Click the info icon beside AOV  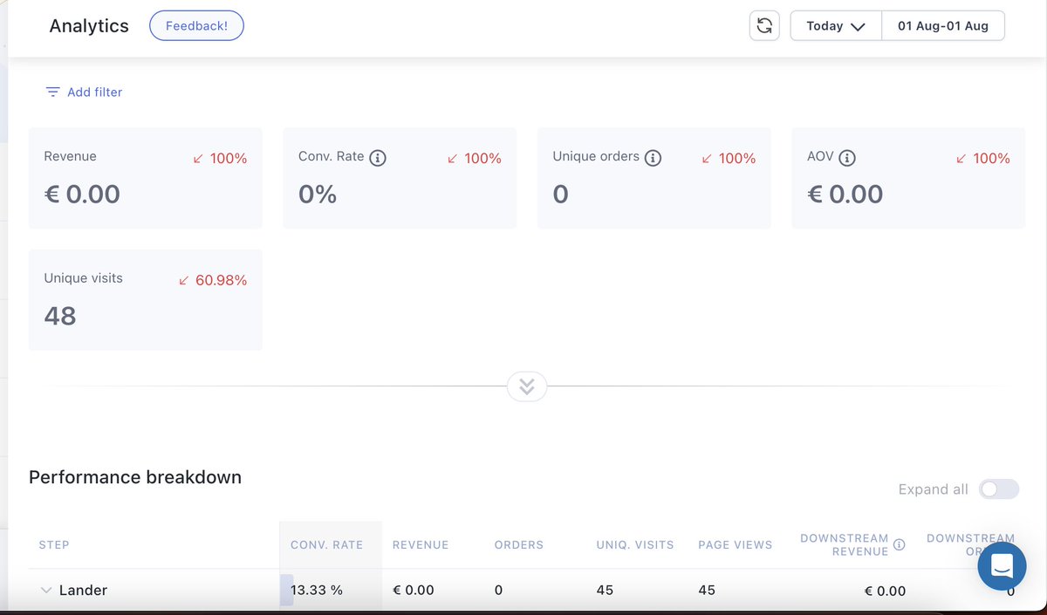[x=847, y=158]
